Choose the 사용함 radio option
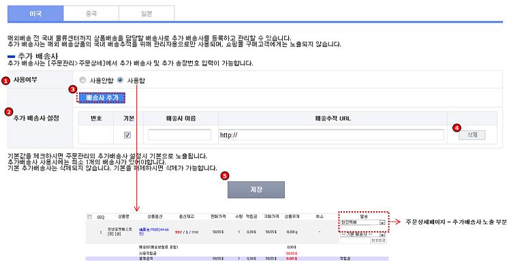This screenshot has width=511, height=261. [120, 80]
